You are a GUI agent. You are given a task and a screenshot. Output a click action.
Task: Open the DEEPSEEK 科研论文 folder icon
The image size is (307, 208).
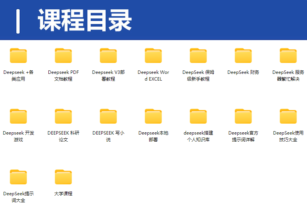(63, 116)
